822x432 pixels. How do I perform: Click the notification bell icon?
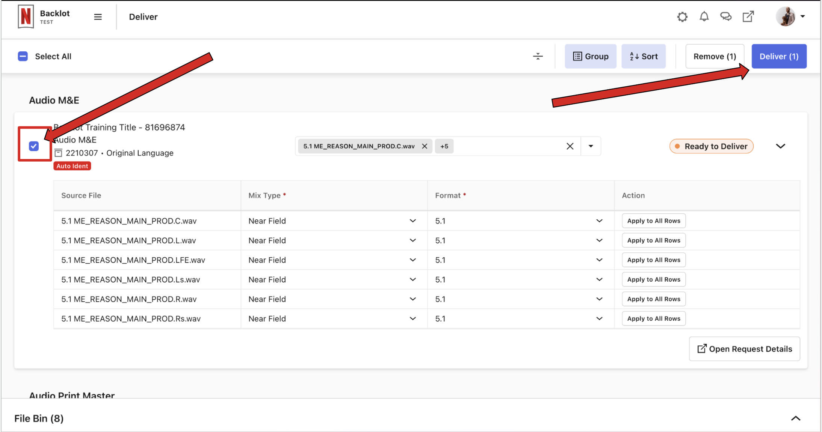[x=704, y=16]
